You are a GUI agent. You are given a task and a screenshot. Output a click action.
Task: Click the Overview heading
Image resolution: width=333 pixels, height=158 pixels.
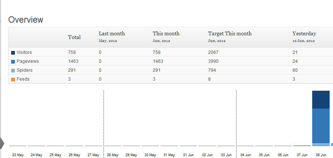26,20
